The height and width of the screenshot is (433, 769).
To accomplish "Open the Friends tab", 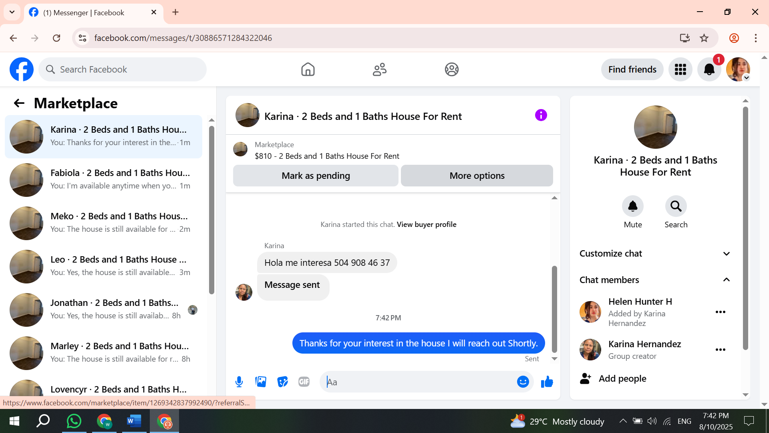I will tap(379, 69).
